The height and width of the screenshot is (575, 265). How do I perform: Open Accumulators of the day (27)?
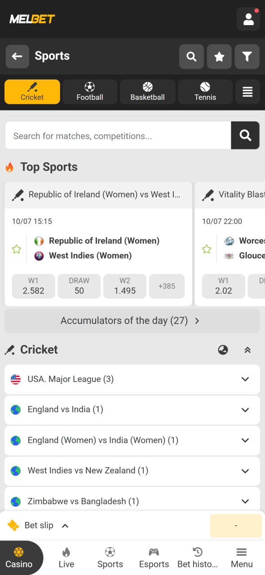point(132,321)
